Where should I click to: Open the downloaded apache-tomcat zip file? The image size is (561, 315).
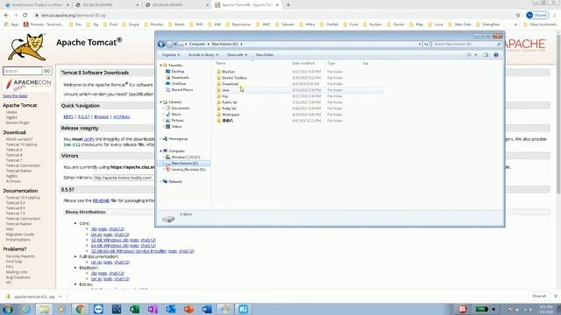click(x=34, y=297)
